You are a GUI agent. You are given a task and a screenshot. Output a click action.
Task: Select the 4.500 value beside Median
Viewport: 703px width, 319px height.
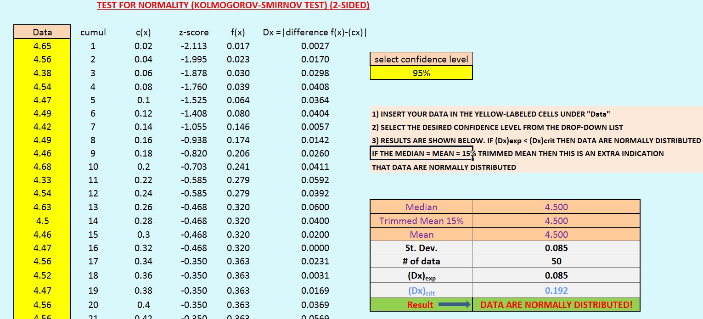pos(556,207)
